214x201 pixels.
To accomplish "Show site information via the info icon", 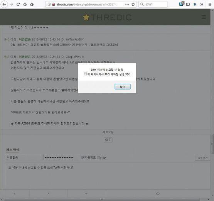I will [49, 4].
